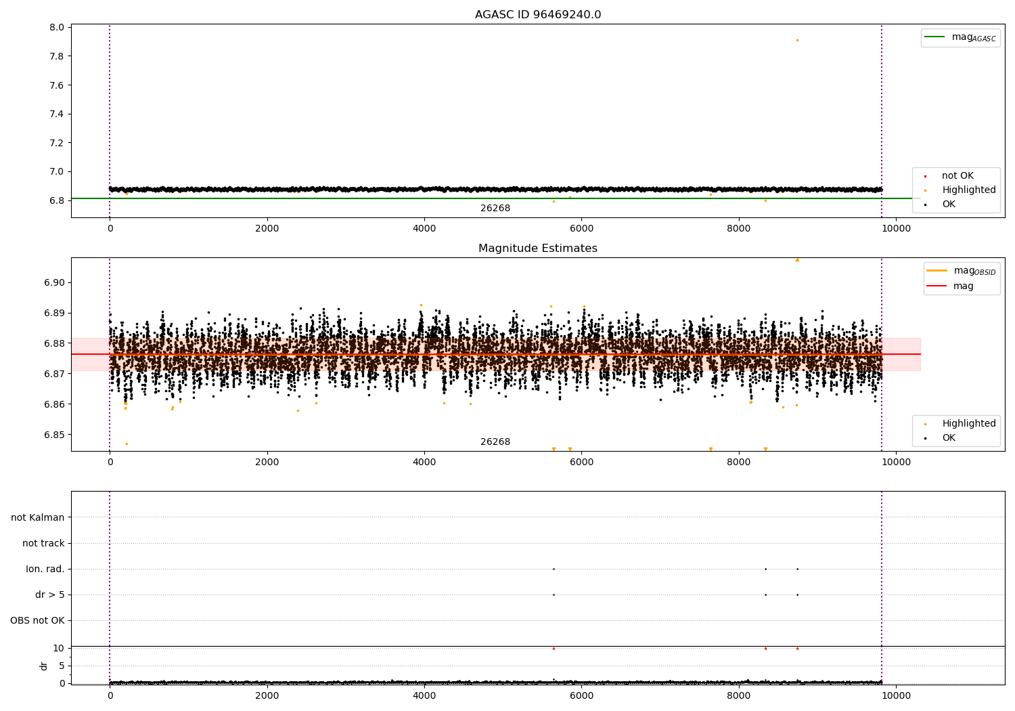This screenshot has width=1015, height=711.
Task: Click 'OK' legend entry in AGASC plot
Action: 940,204
